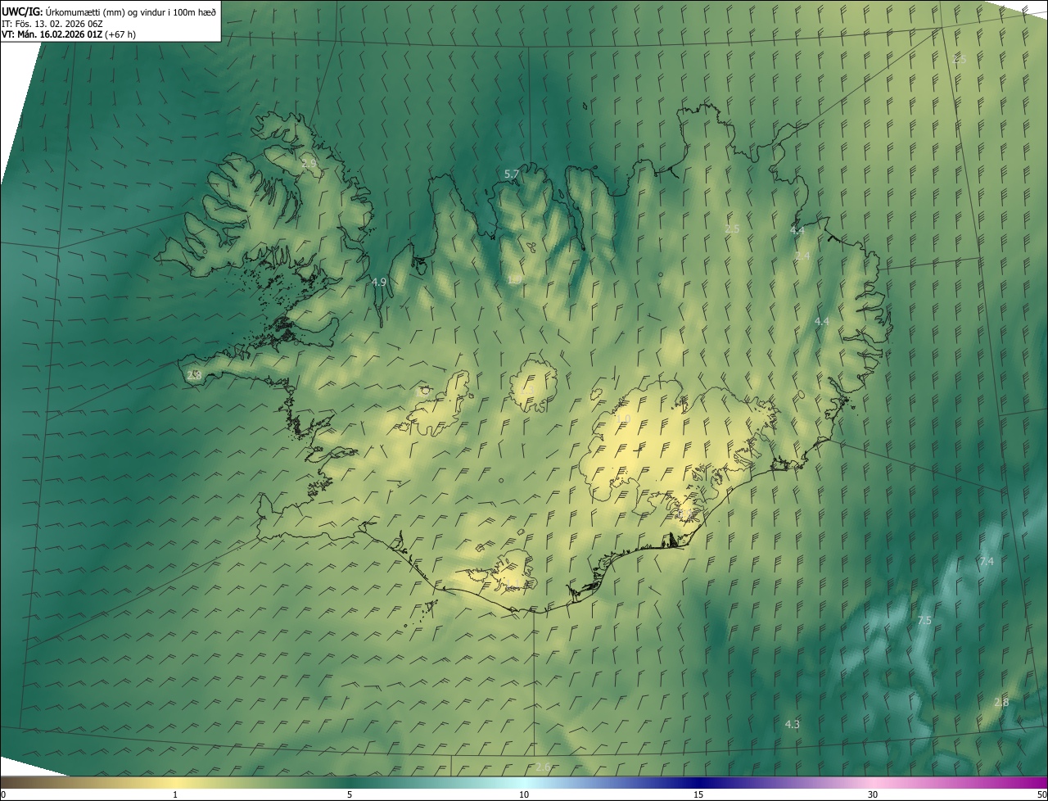Click the tick label 0 on the colour scale
Screen dimensions: 1048x801
click(3, 794)
